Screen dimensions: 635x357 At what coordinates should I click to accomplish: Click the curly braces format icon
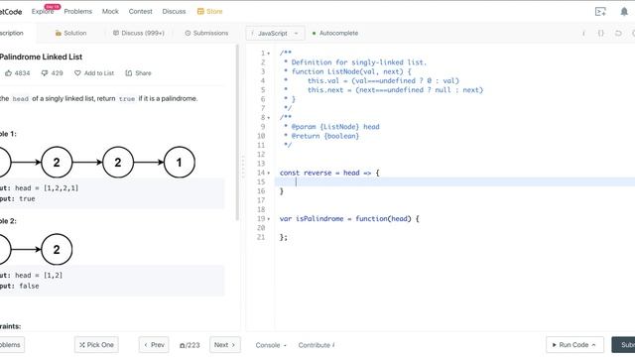601,33
